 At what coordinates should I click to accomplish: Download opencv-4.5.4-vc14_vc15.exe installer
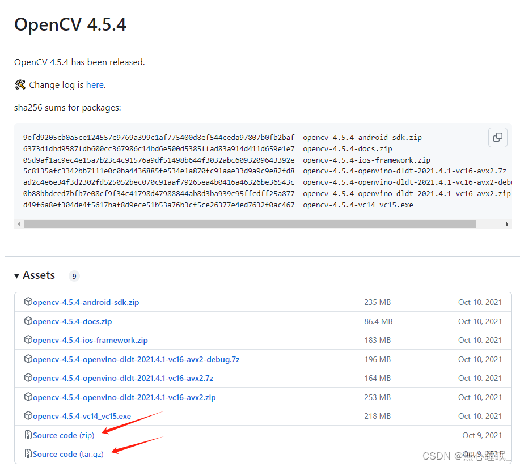coord(82,417)
